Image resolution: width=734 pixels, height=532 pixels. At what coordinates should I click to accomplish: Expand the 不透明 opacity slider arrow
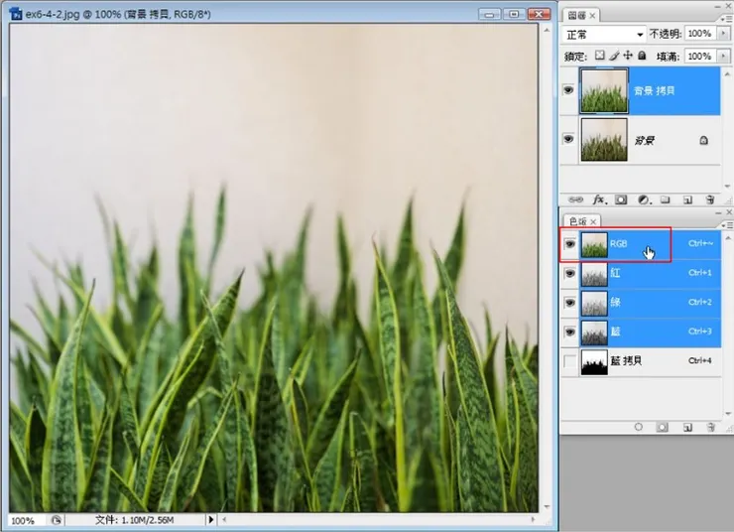(x=721, y=34)
